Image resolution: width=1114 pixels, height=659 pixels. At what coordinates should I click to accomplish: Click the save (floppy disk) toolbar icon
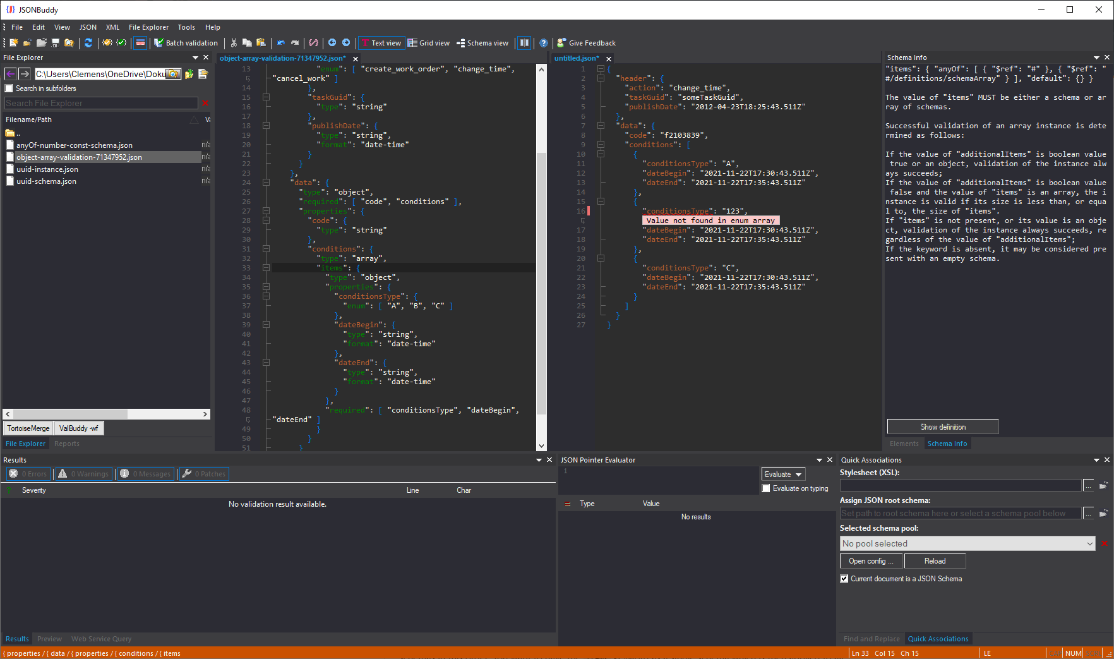pos(56,43)
